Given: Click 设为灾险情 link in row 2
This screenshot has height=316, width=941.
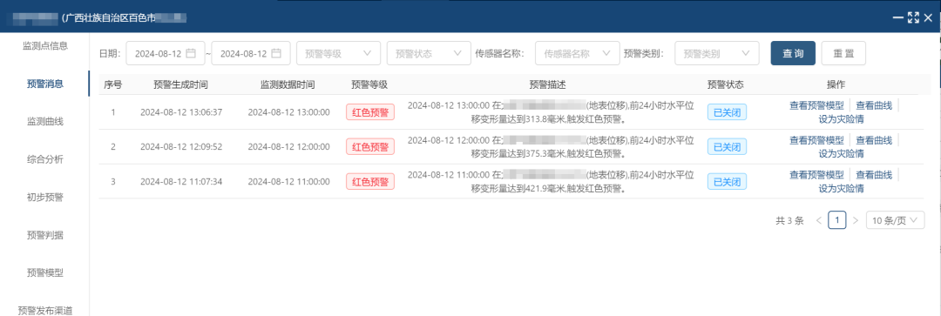Looking at the screenshot, I should [842, 153].
